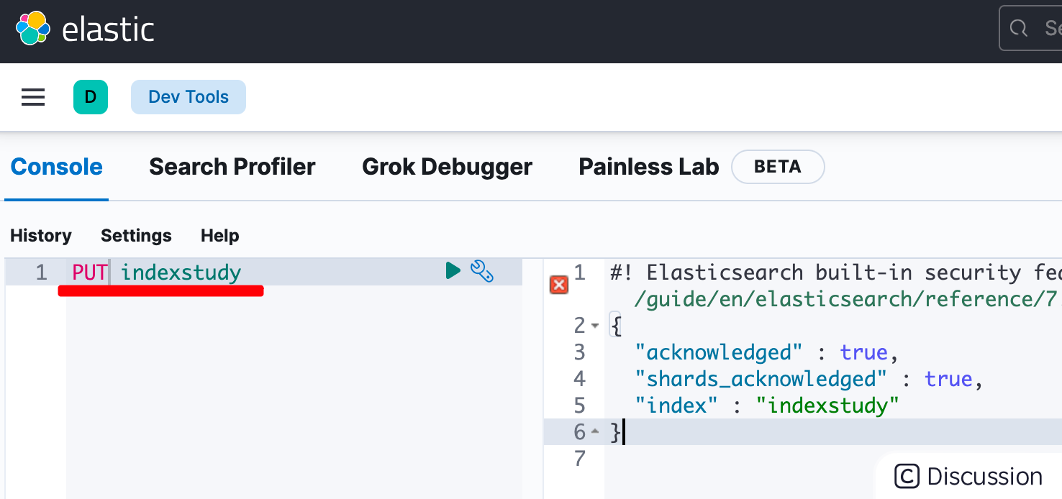The height and width of the screenshot is (499, 1062).
Task: Open History in the console
Action: pos(41,236)
